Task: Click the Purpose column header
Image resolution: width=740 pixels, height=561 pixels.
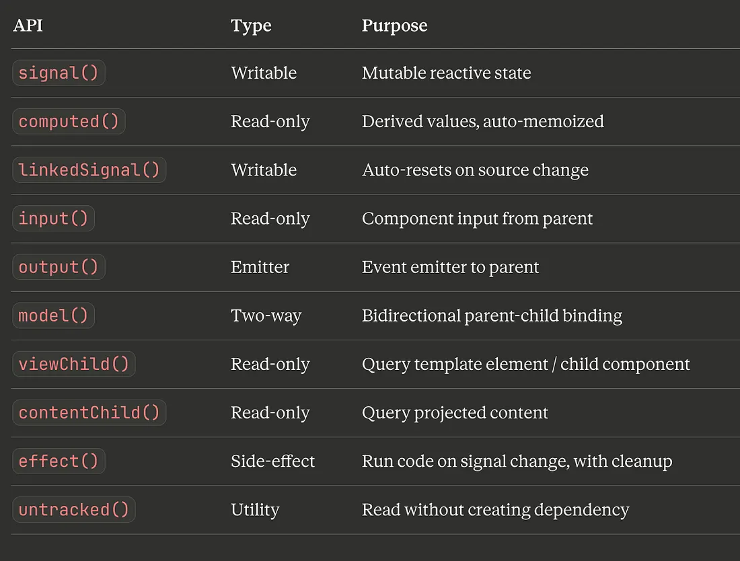Action: point(394,26)
